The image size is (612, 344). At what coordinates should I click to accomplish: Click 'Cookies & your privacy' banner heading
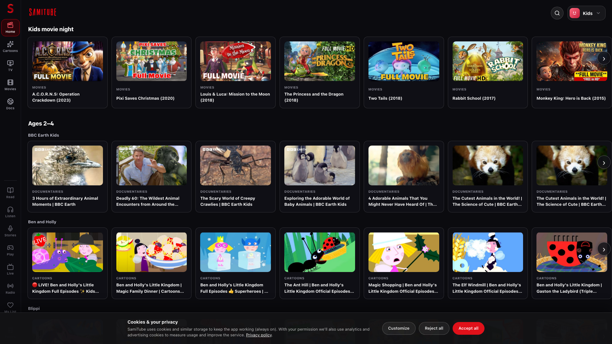click(153, 322)
